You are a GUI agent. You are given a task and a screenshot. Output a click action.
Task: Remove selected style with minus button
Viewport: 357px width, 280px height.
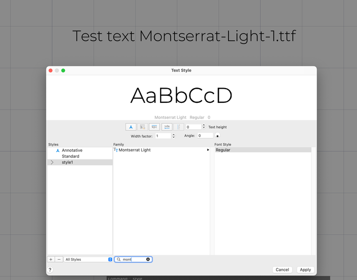click(x=59, y=259)
